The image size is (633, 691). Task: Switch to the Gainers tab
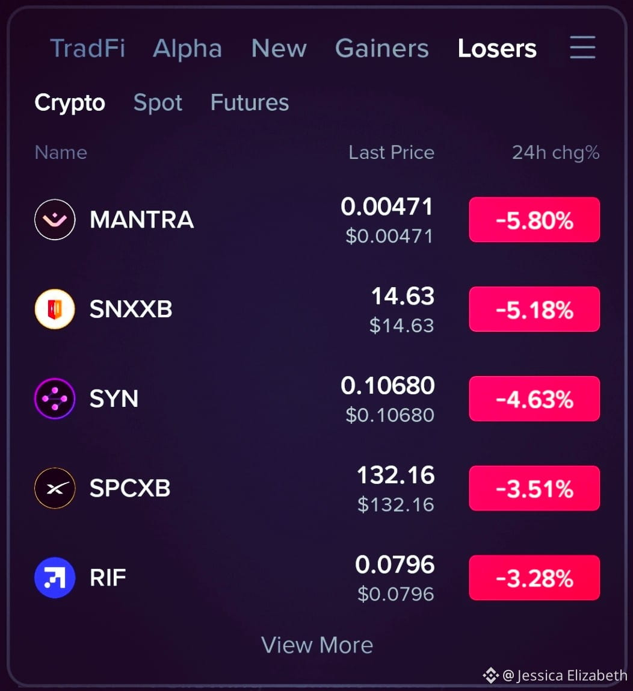[x=382, y=48]
